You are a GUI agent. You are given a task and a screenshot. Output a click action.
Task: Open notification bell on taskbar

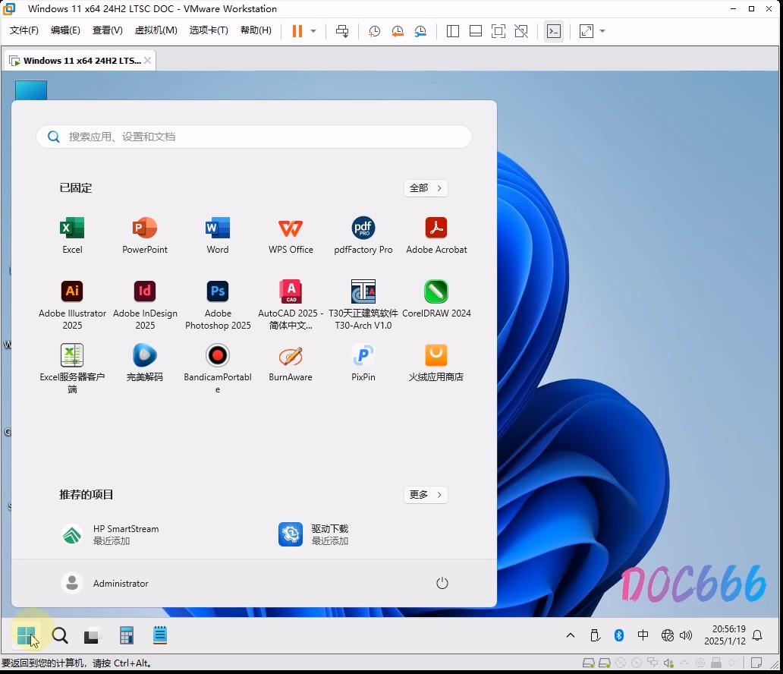757,635
